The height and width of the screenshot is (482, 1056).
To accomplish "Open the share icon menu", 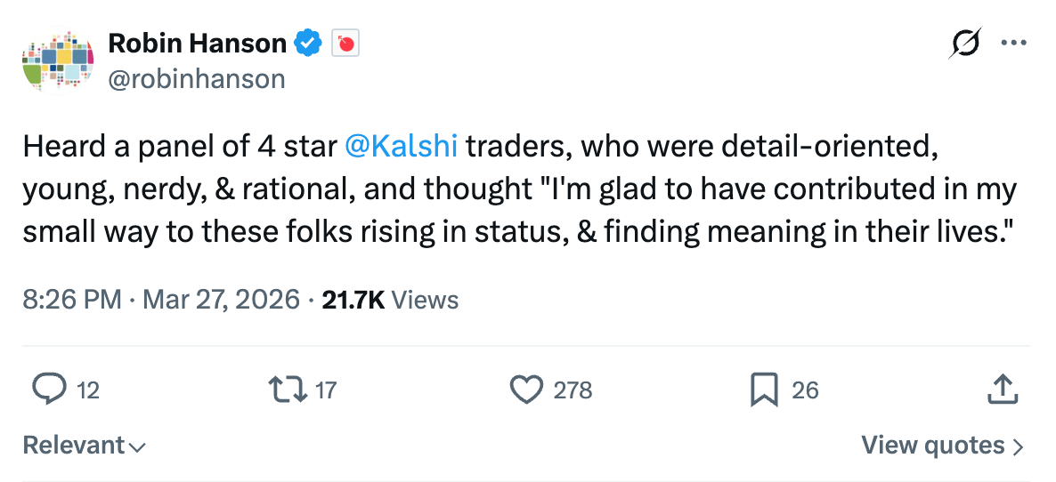I will coord(1003,390).
